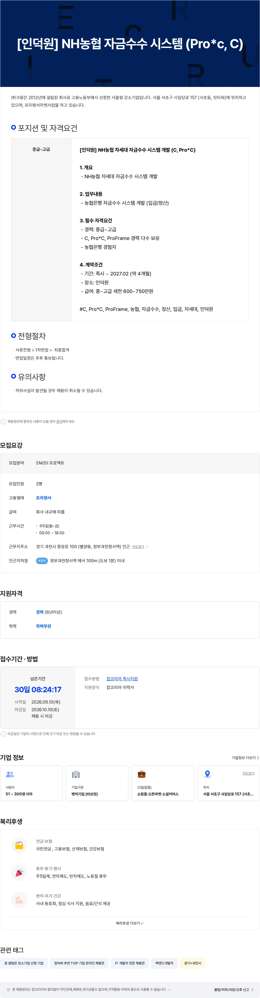The width and height of the screenshot is (260, 998).
Task: Click the 학력무관 education link
Action: click(x=43, y=626)
